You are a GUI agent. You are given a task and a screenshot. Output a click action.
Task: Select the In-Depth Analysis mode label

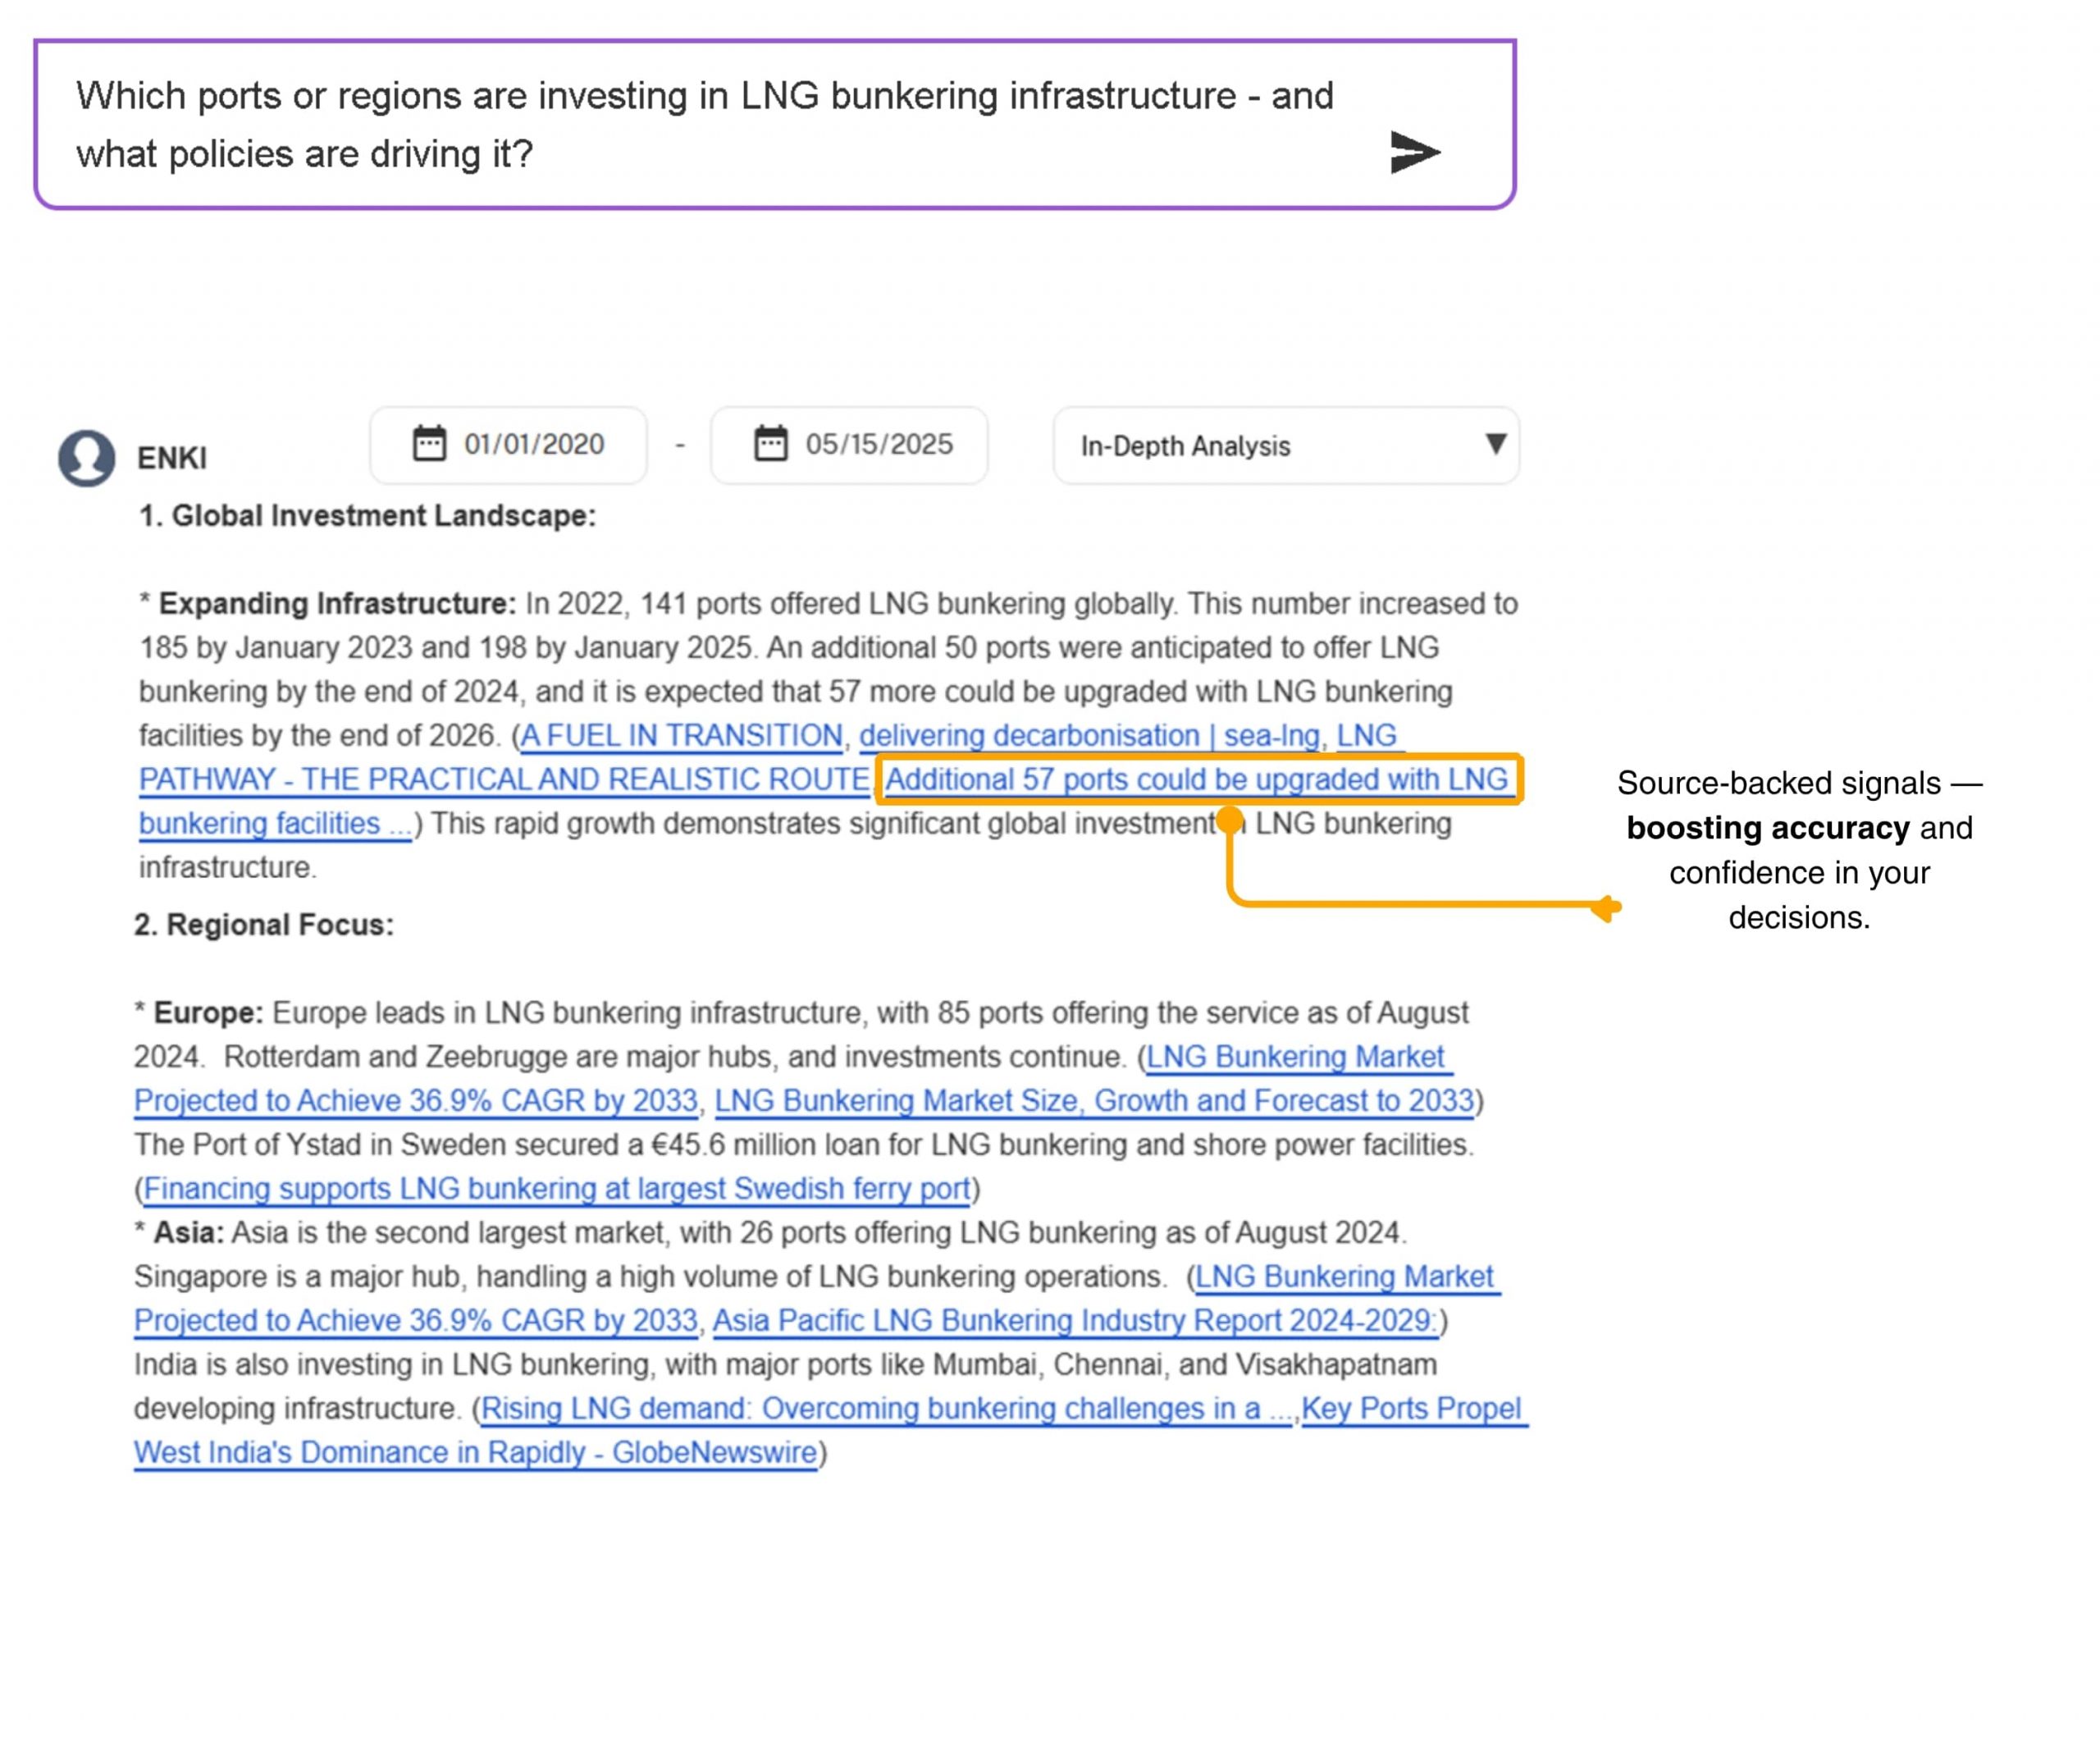[x=1185, y=446]
